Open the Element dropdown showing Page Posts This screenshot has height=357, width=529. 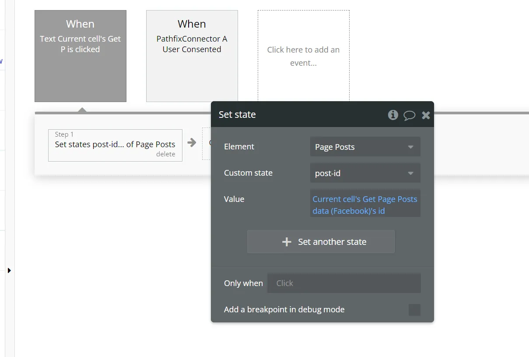tap(365, 147)
